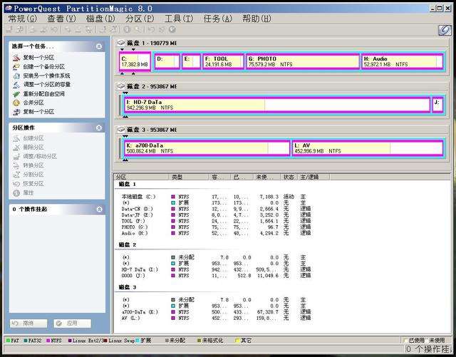
Task: Click the green 重新分配自由空间 icon
Action: point(16,93)
